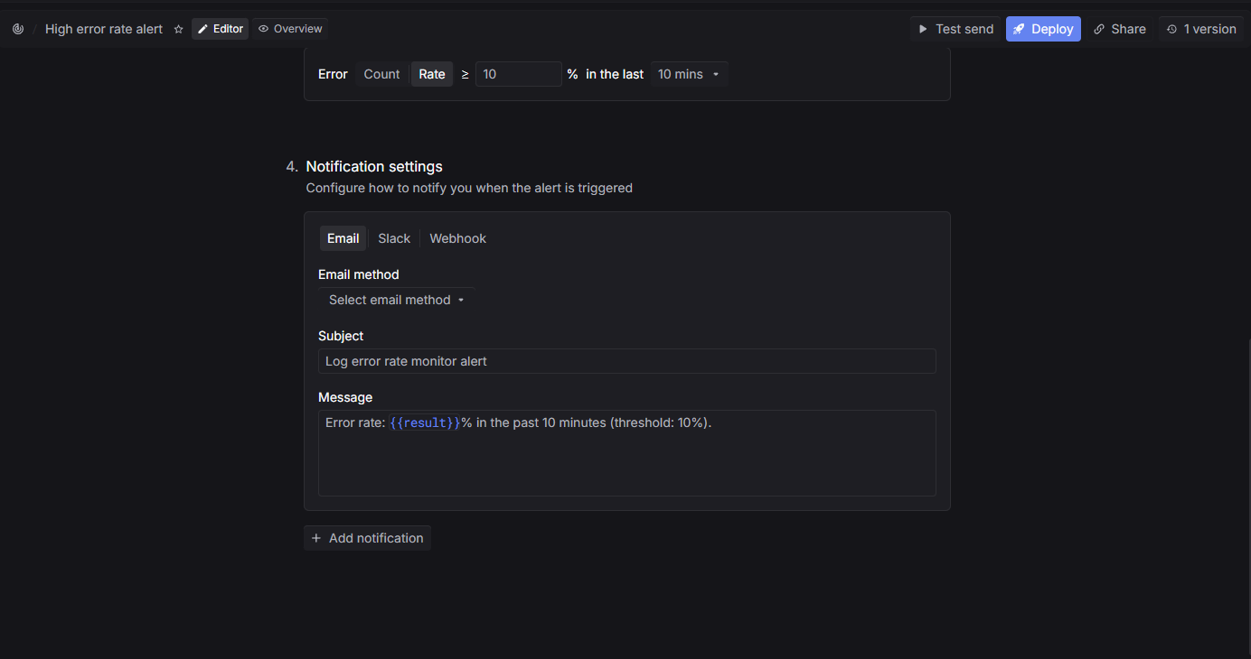
Task: Switch to the Slack notification tab
Action: [393, 238]
